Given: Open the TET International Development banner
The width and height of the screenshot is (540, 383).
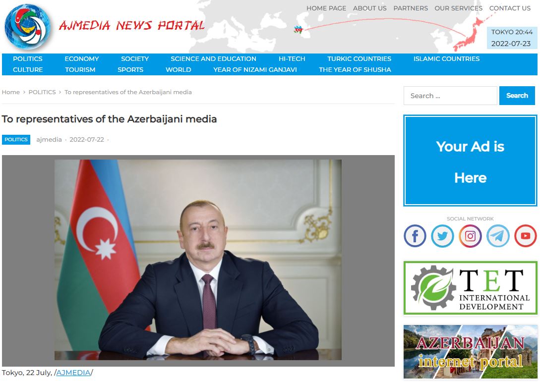Looking at the screenshot, I should click(470, 288).
